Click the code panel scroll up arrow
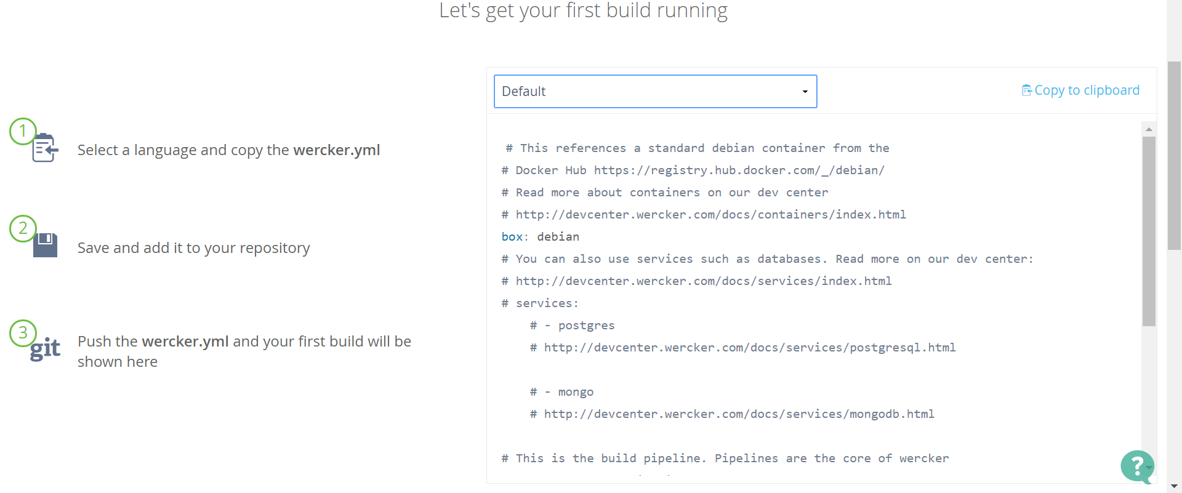Viewport: 1182px width, 493px height. point(1149,129)
